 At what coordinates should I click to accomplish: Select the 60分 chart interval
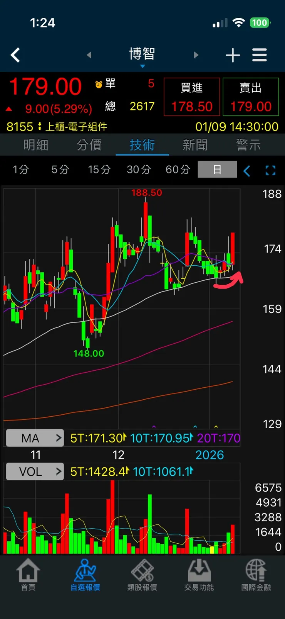[178, 170]
